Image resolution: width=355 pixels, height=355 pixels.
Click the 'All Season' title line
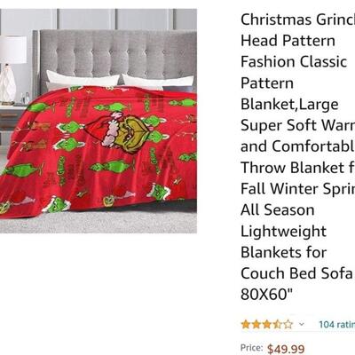pyautogui.click(x=278, y=210)
